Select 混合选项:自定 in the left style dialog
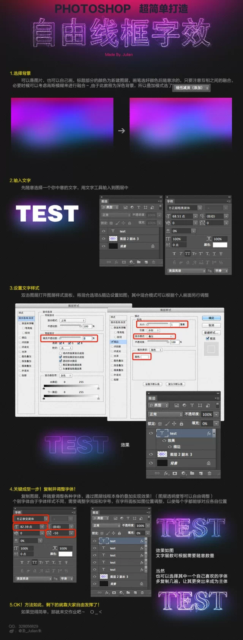Viewport: 243px width, 640px height. 26,318
